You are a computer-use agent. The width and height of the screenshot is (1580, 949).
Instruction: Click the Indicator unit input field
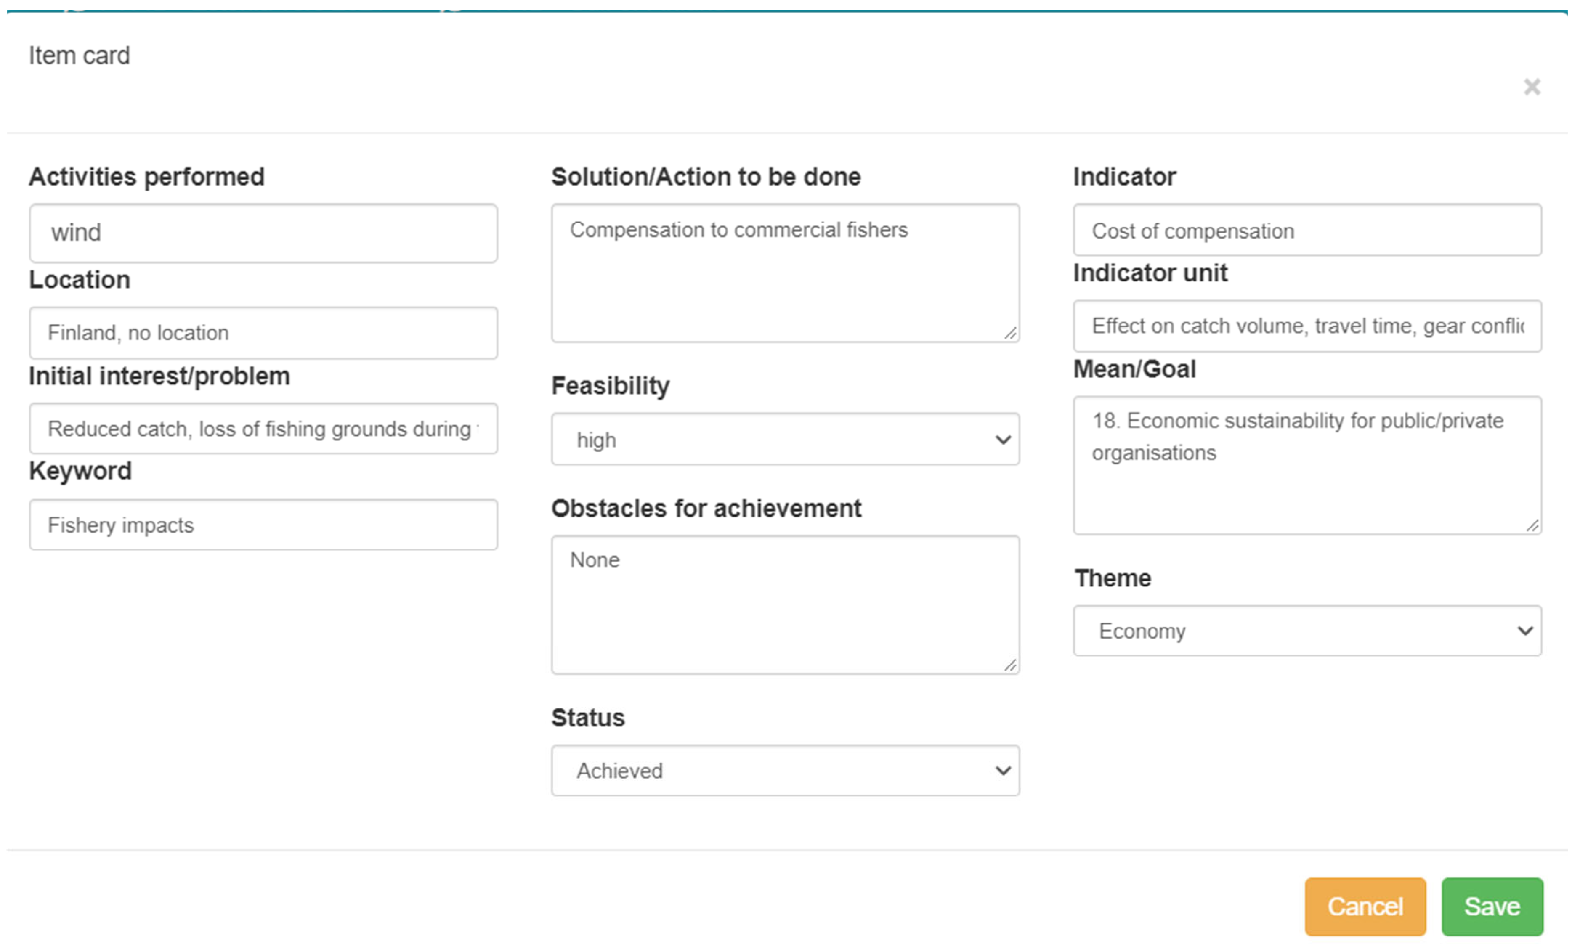1306,326
